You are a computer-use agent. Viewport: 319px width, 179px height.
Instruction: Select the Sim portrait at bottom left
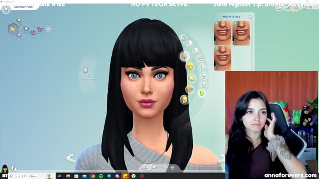[5, 169]
